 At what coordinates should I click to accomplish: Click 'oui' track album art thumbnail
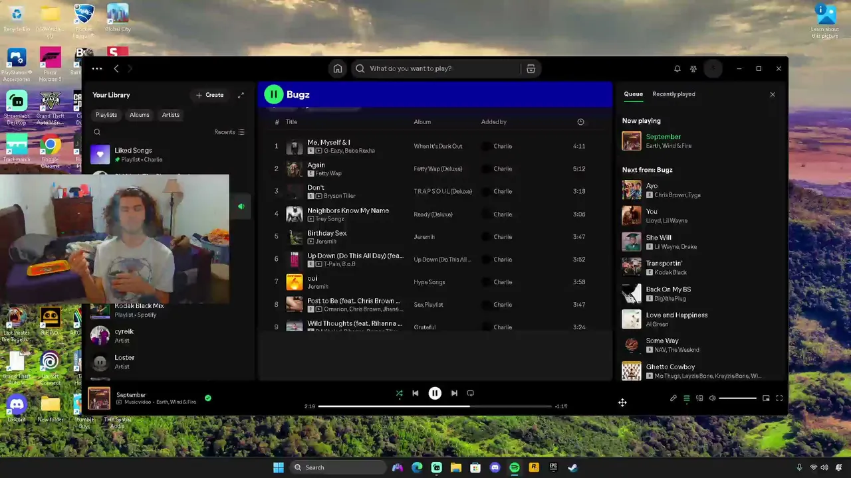coord(294,282)
